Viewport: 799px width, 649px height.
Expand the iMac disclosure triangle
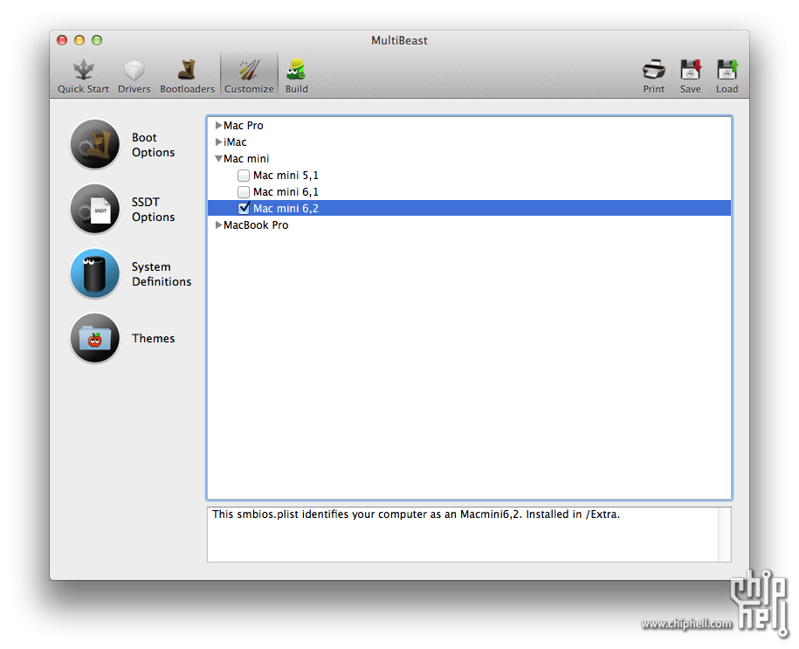click(218, 142)
